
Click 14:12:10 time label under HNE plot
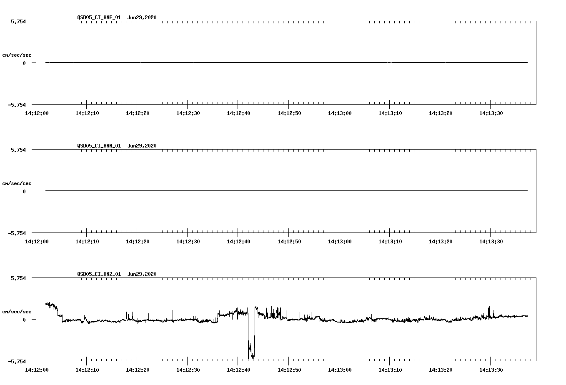[x=87, y=113]
